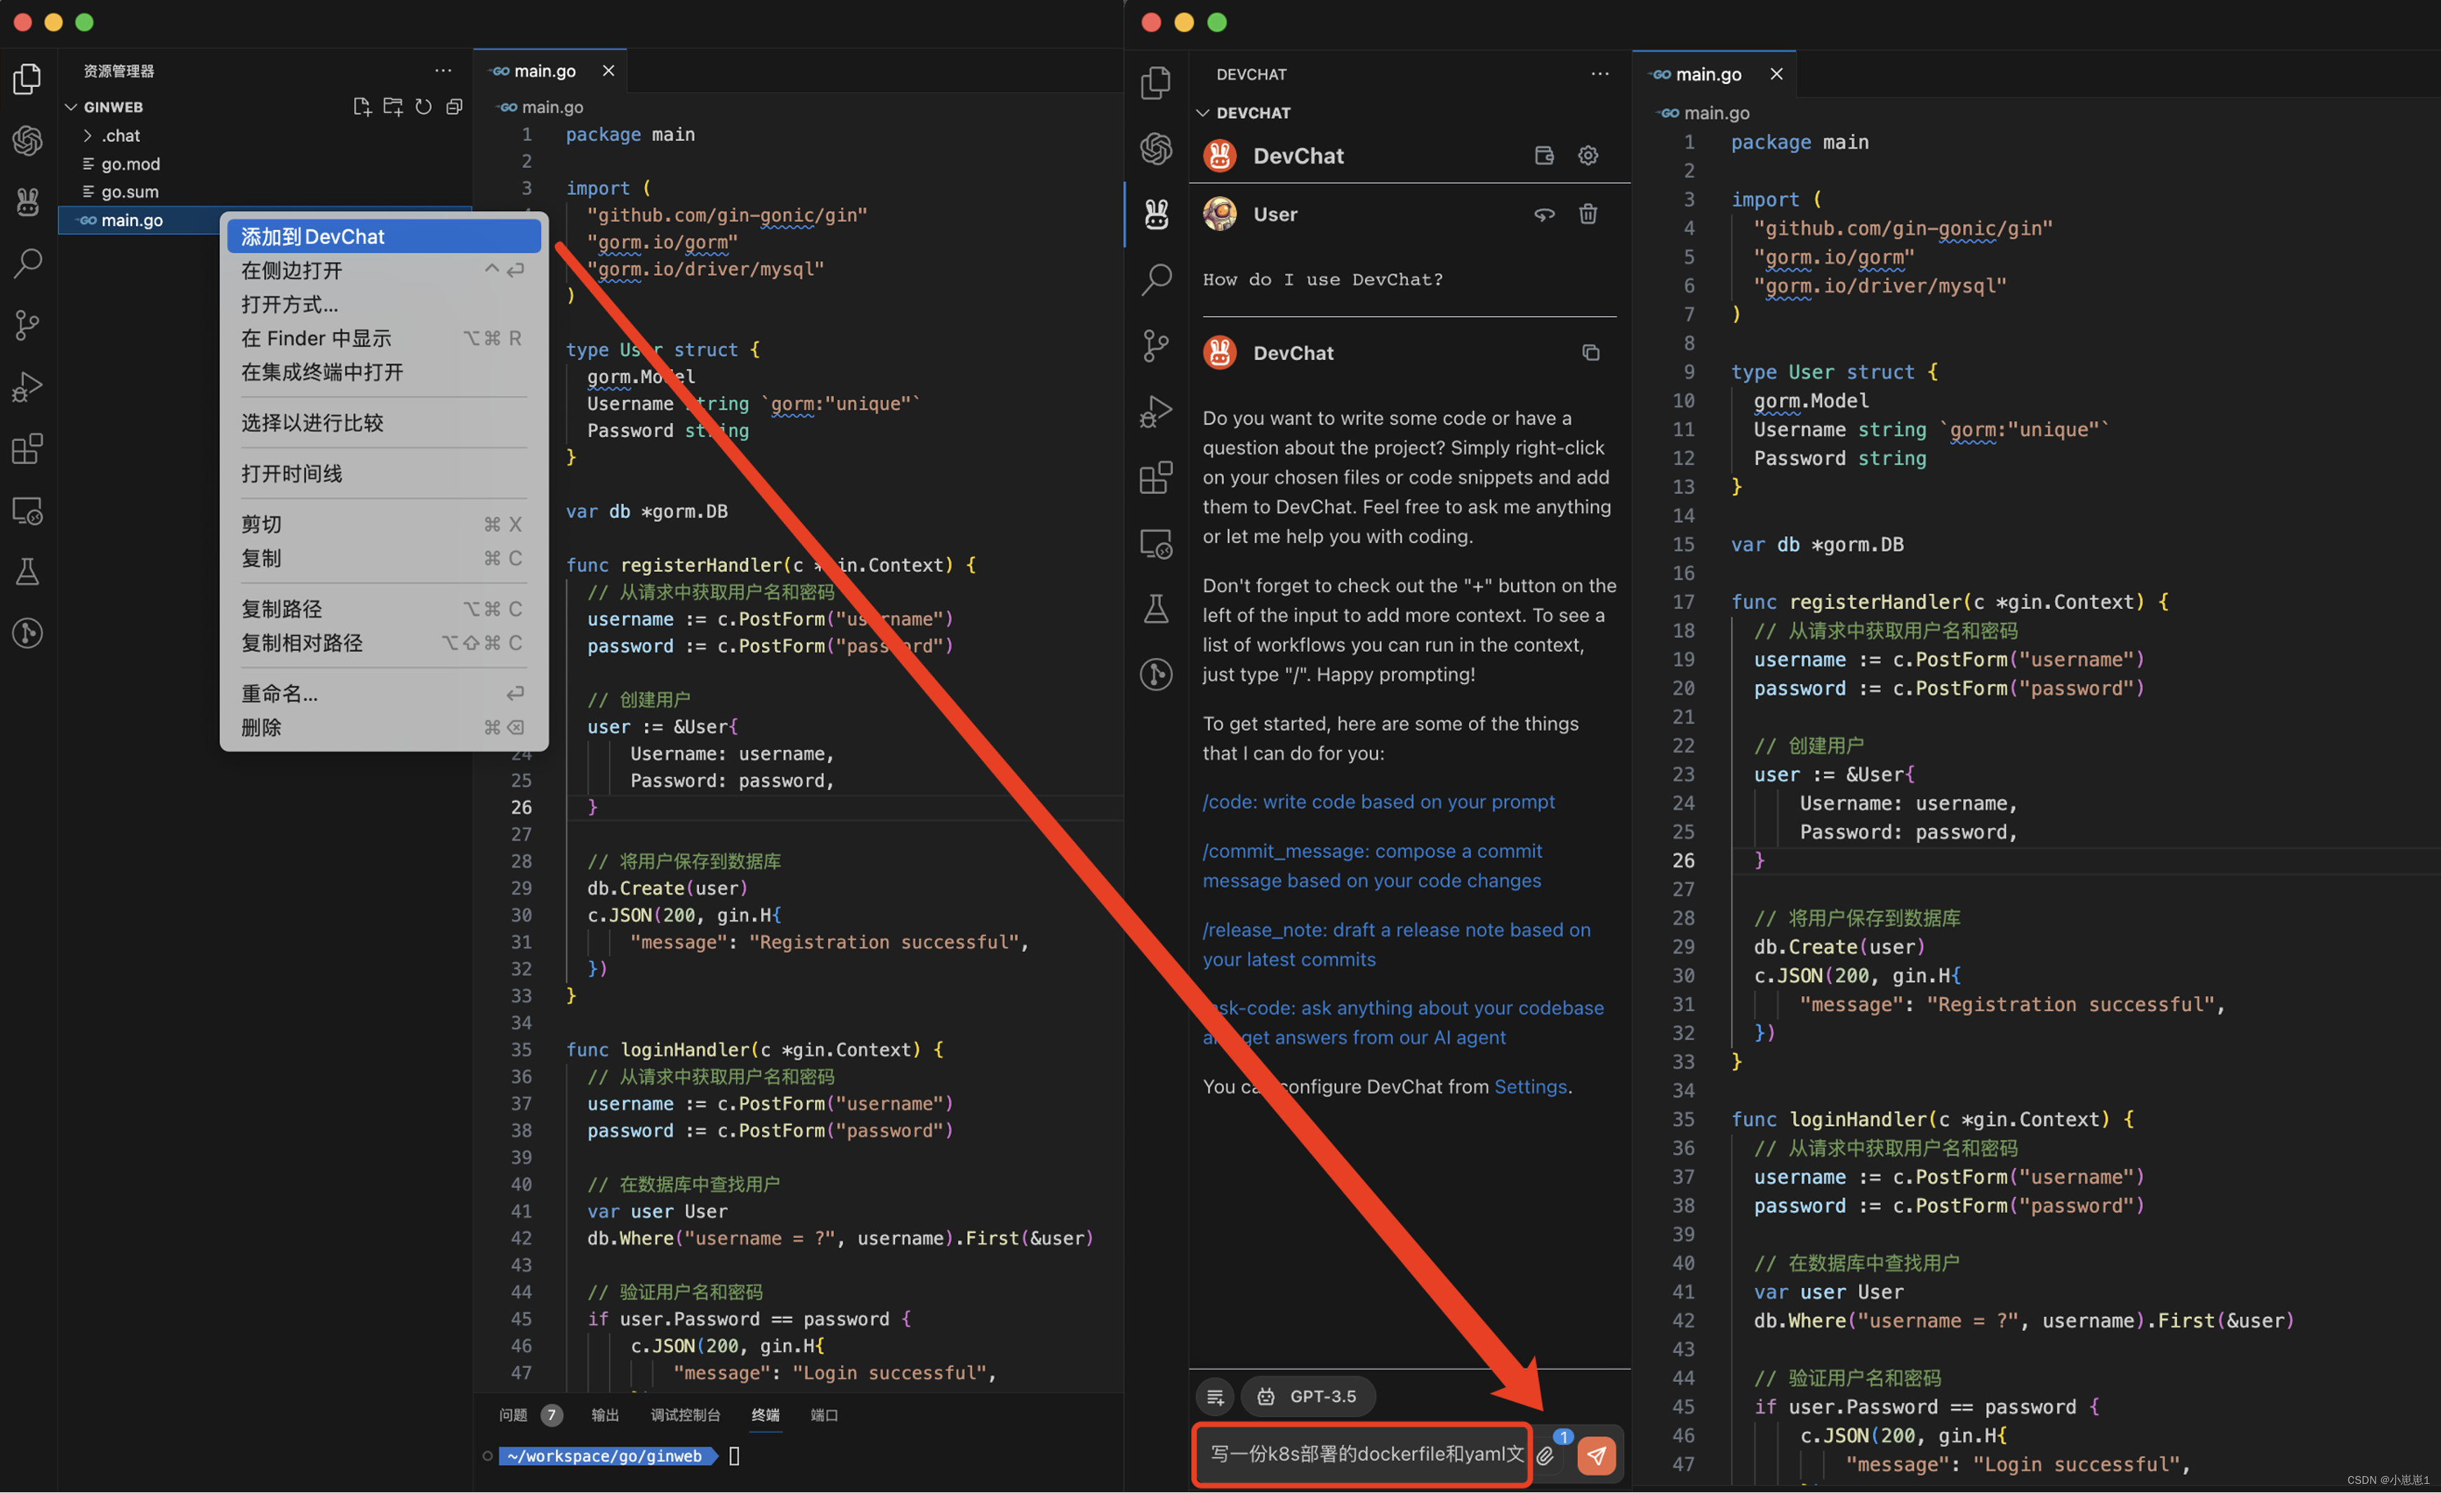This screenshot has height=1493, width=2441.
Task: Collapse the DEVCHAT panel section
Action: pos(1203,113)
